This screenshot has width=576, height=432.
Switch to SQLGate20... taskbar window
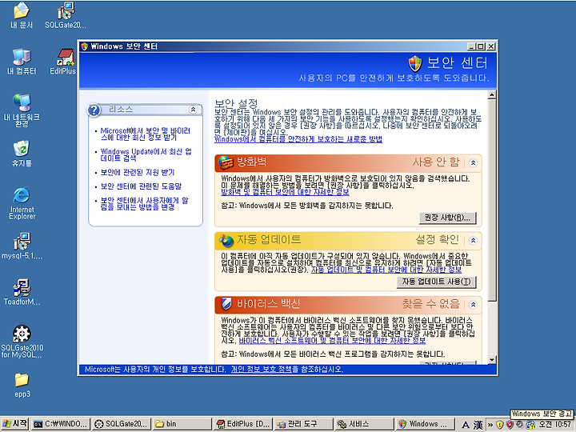(x=121, y=424)
